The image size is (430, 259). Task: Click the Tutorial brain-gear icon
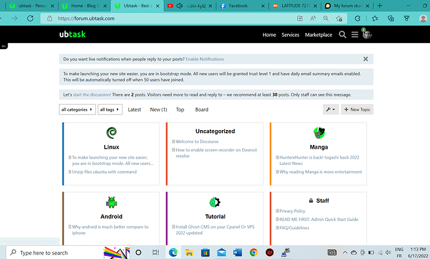pos(215,202)
